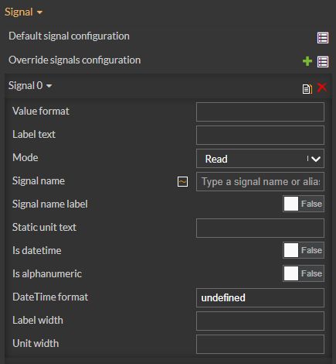Open Override signals configuration list icon
Viewport: 336px width, 364px height.
(323, 62)
